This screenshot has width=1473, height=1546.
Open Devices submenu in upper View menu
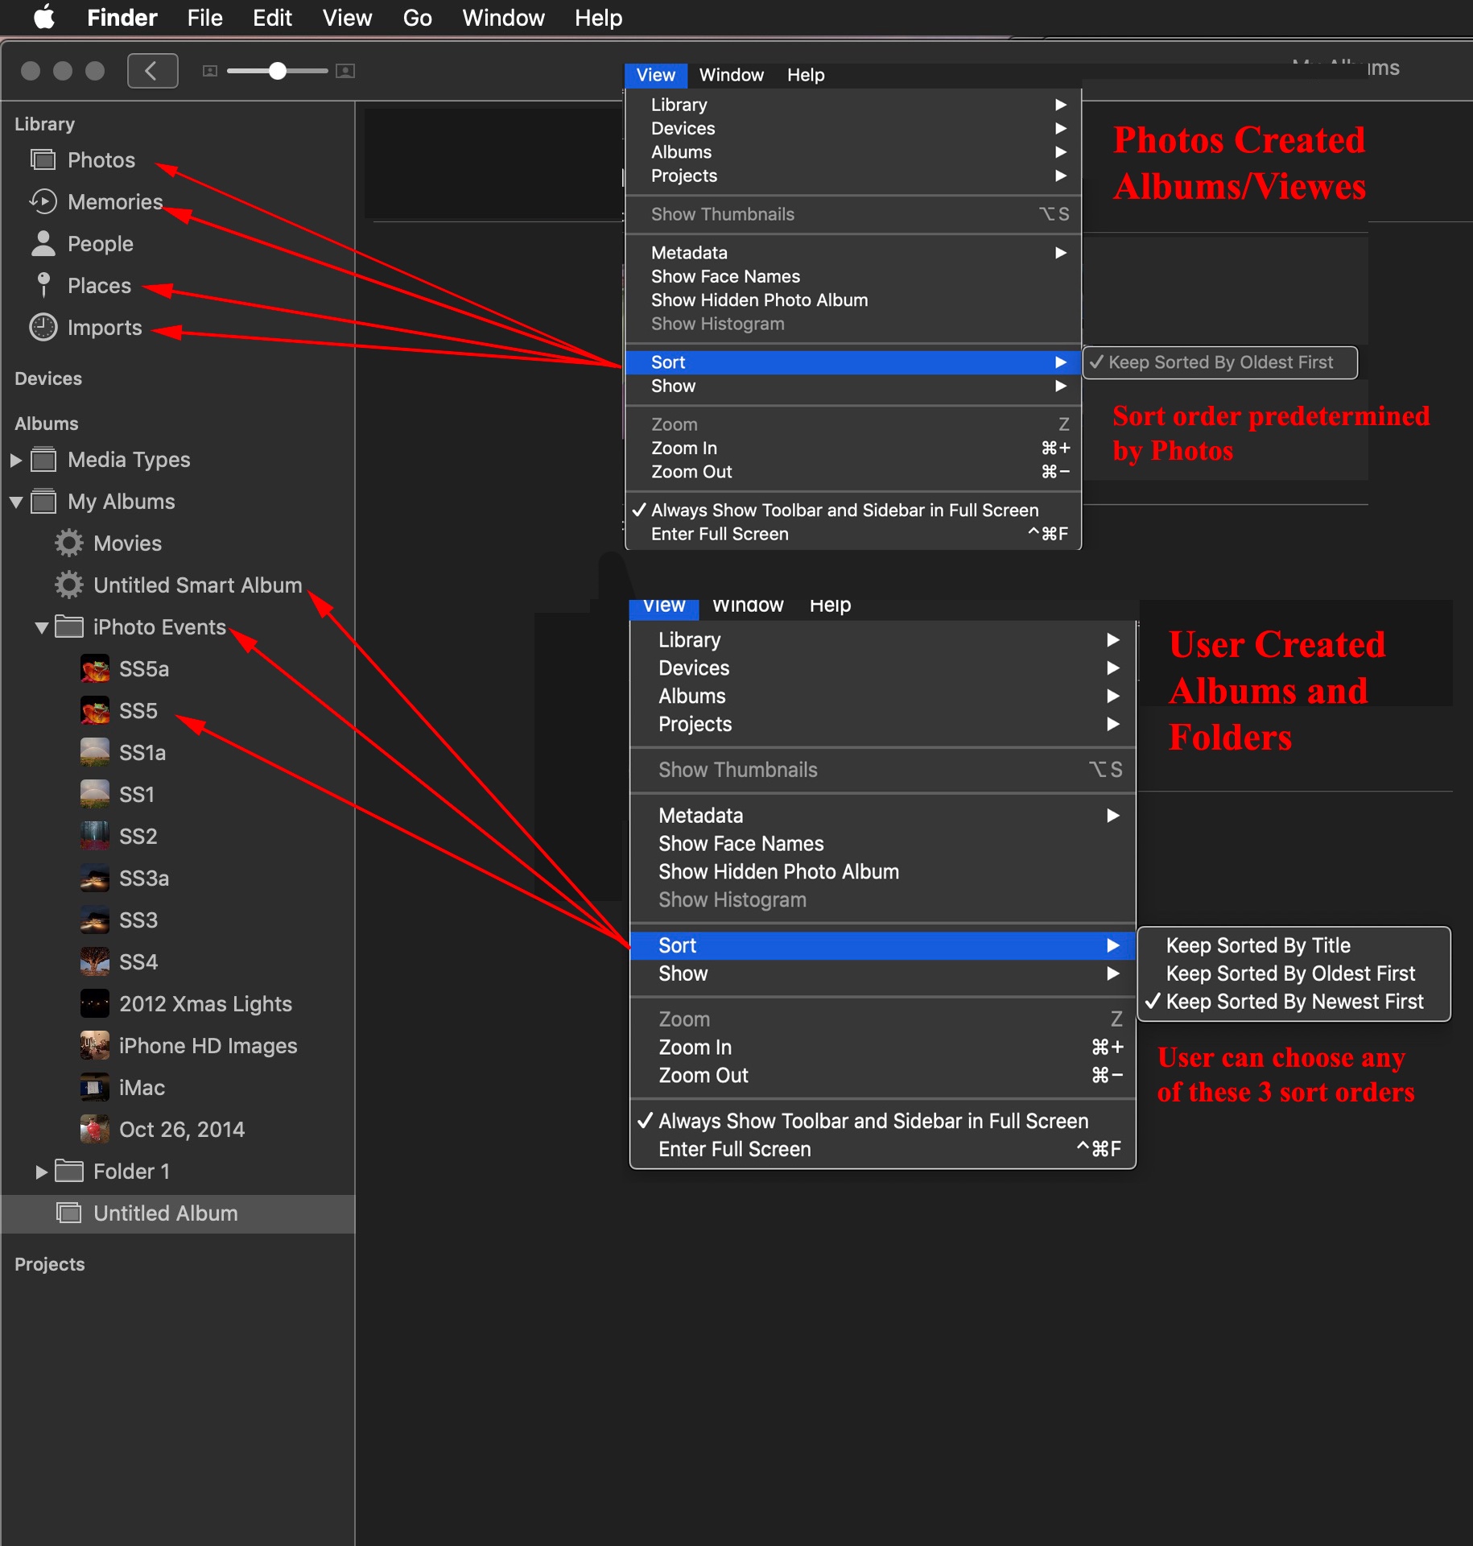853,128
